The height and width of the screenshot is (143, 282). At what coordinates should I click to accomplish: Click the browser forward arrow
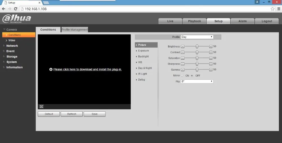click(x=10, y=9)
